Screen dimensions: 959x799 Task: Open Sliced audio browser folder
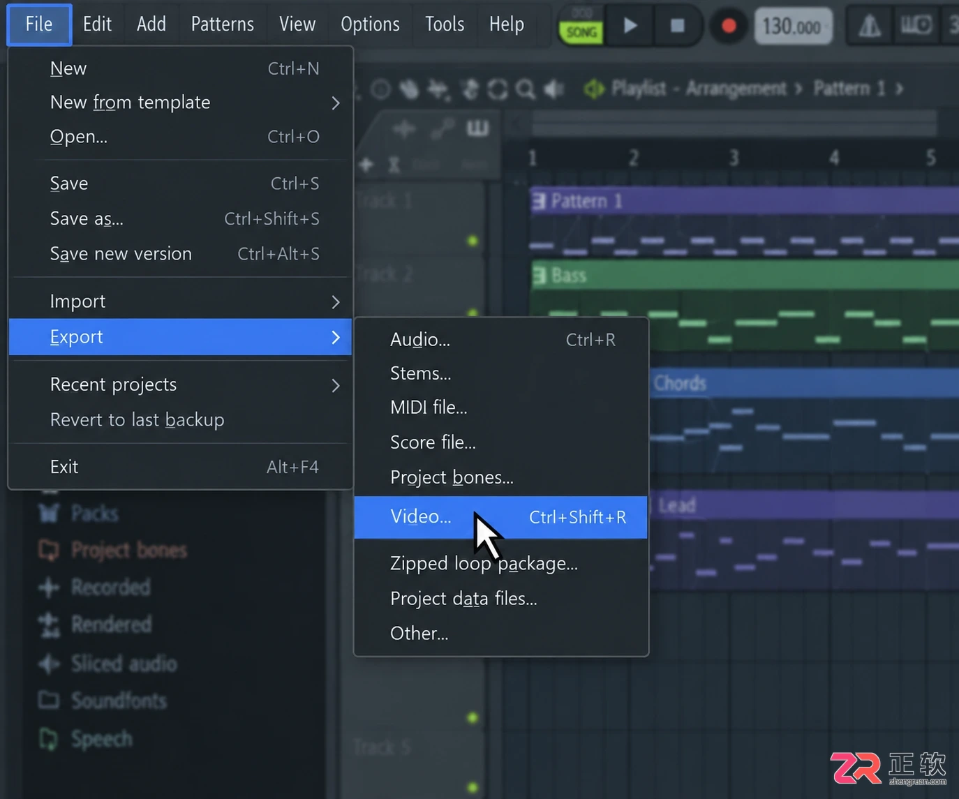click(x=107, y=664)
